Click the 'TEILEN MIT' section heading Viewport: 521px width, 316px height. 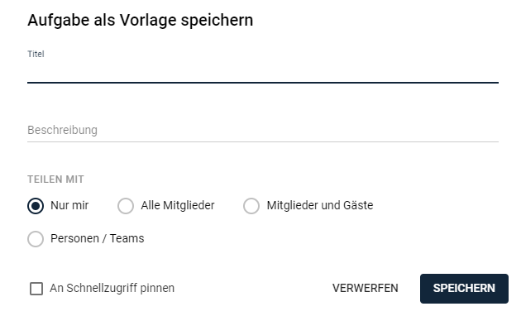tap(55, 180)
